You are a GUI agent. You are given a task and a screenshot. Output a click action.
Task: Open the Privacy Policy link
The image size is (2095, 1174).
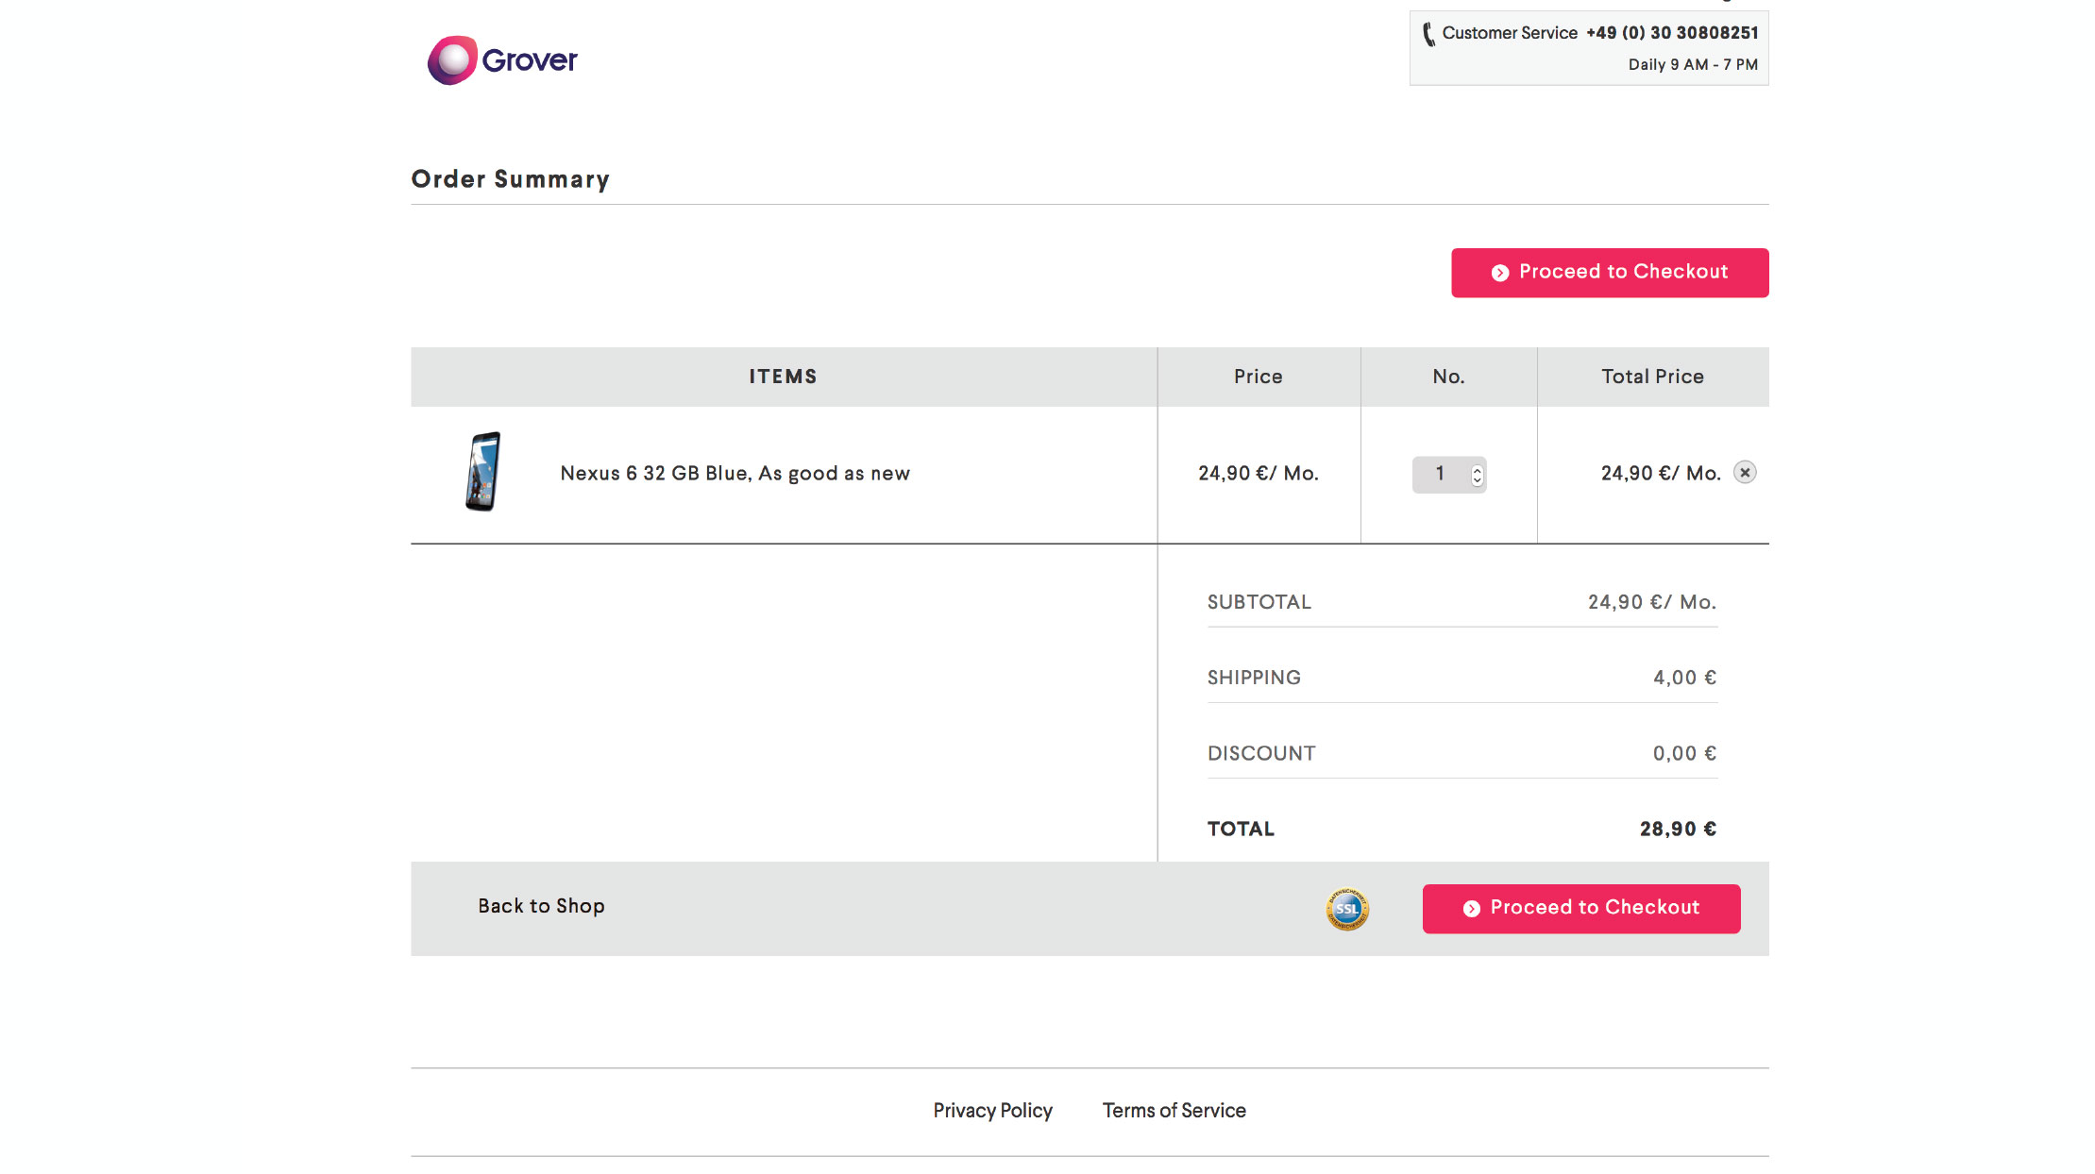[993, 1111]
